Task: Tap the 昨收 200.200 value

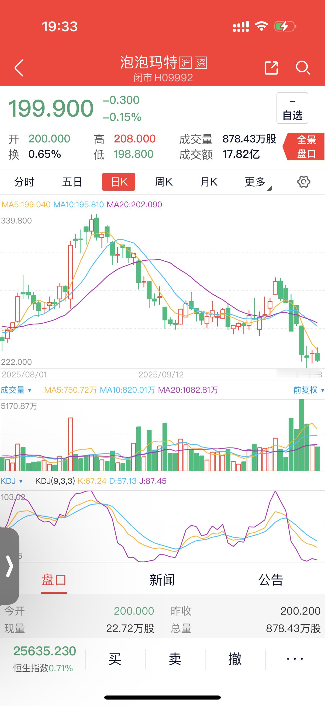Action: 300,611
